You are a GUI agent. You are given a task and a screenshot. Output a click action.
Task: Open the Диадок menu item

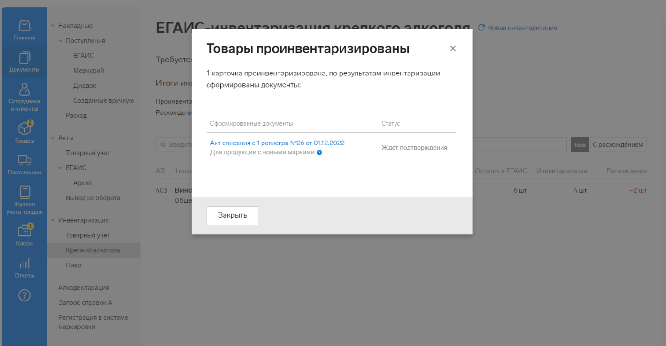coord(85,86)
